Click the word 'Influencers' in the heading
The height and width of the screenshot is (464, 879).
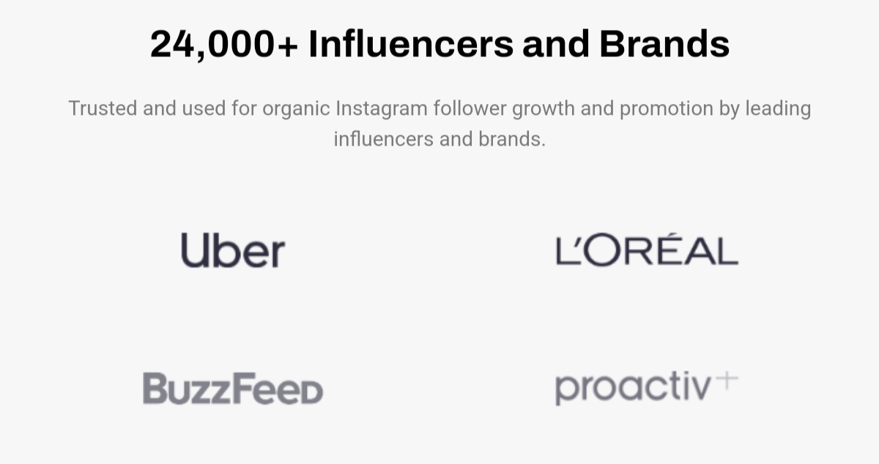pos(410,44)
